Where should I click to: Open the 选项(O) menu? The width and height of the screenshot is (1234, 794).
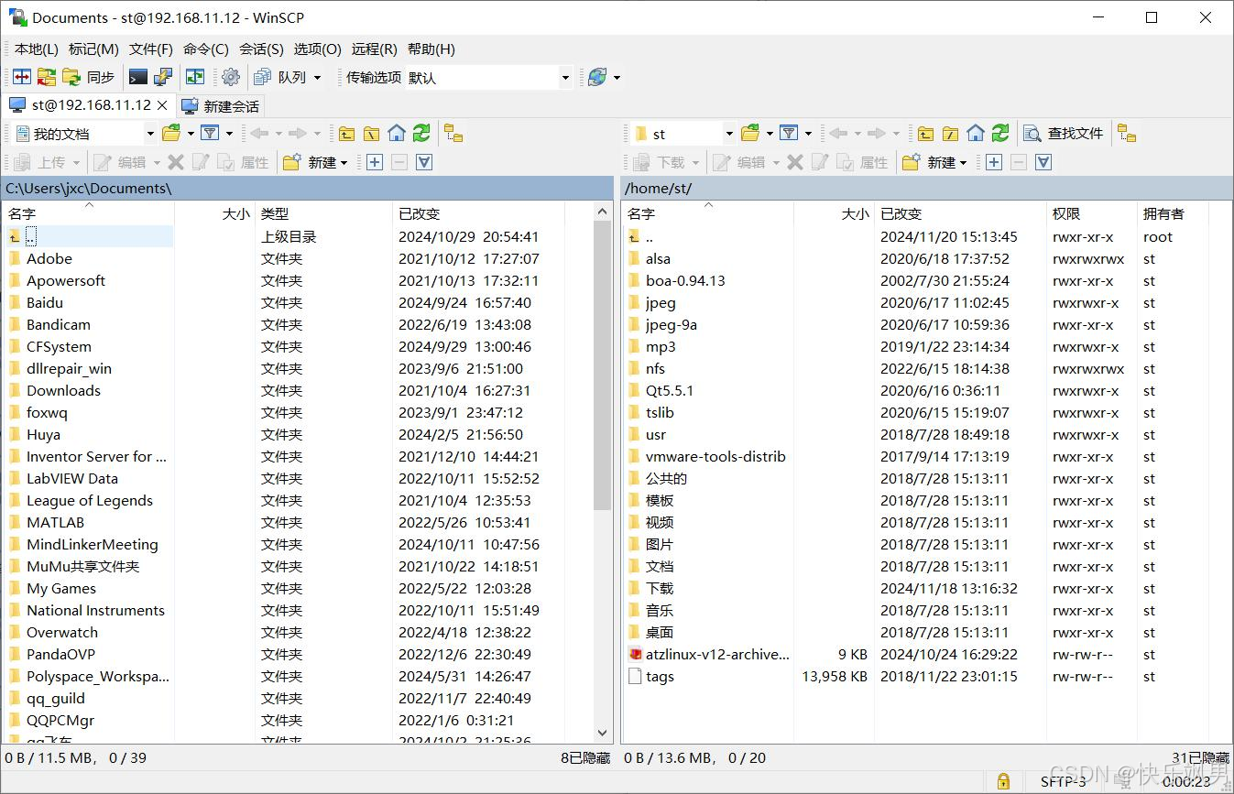[x=317, y=49]
